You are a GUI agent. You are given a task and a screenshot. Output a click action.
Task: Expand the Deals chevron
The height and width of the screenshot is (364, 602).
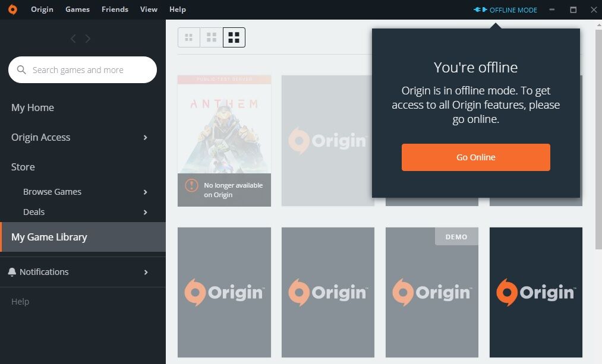point(145,212)
